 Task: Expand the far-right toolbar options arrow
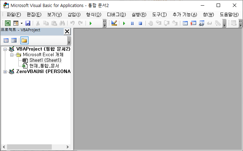click(x=241, y=23)
